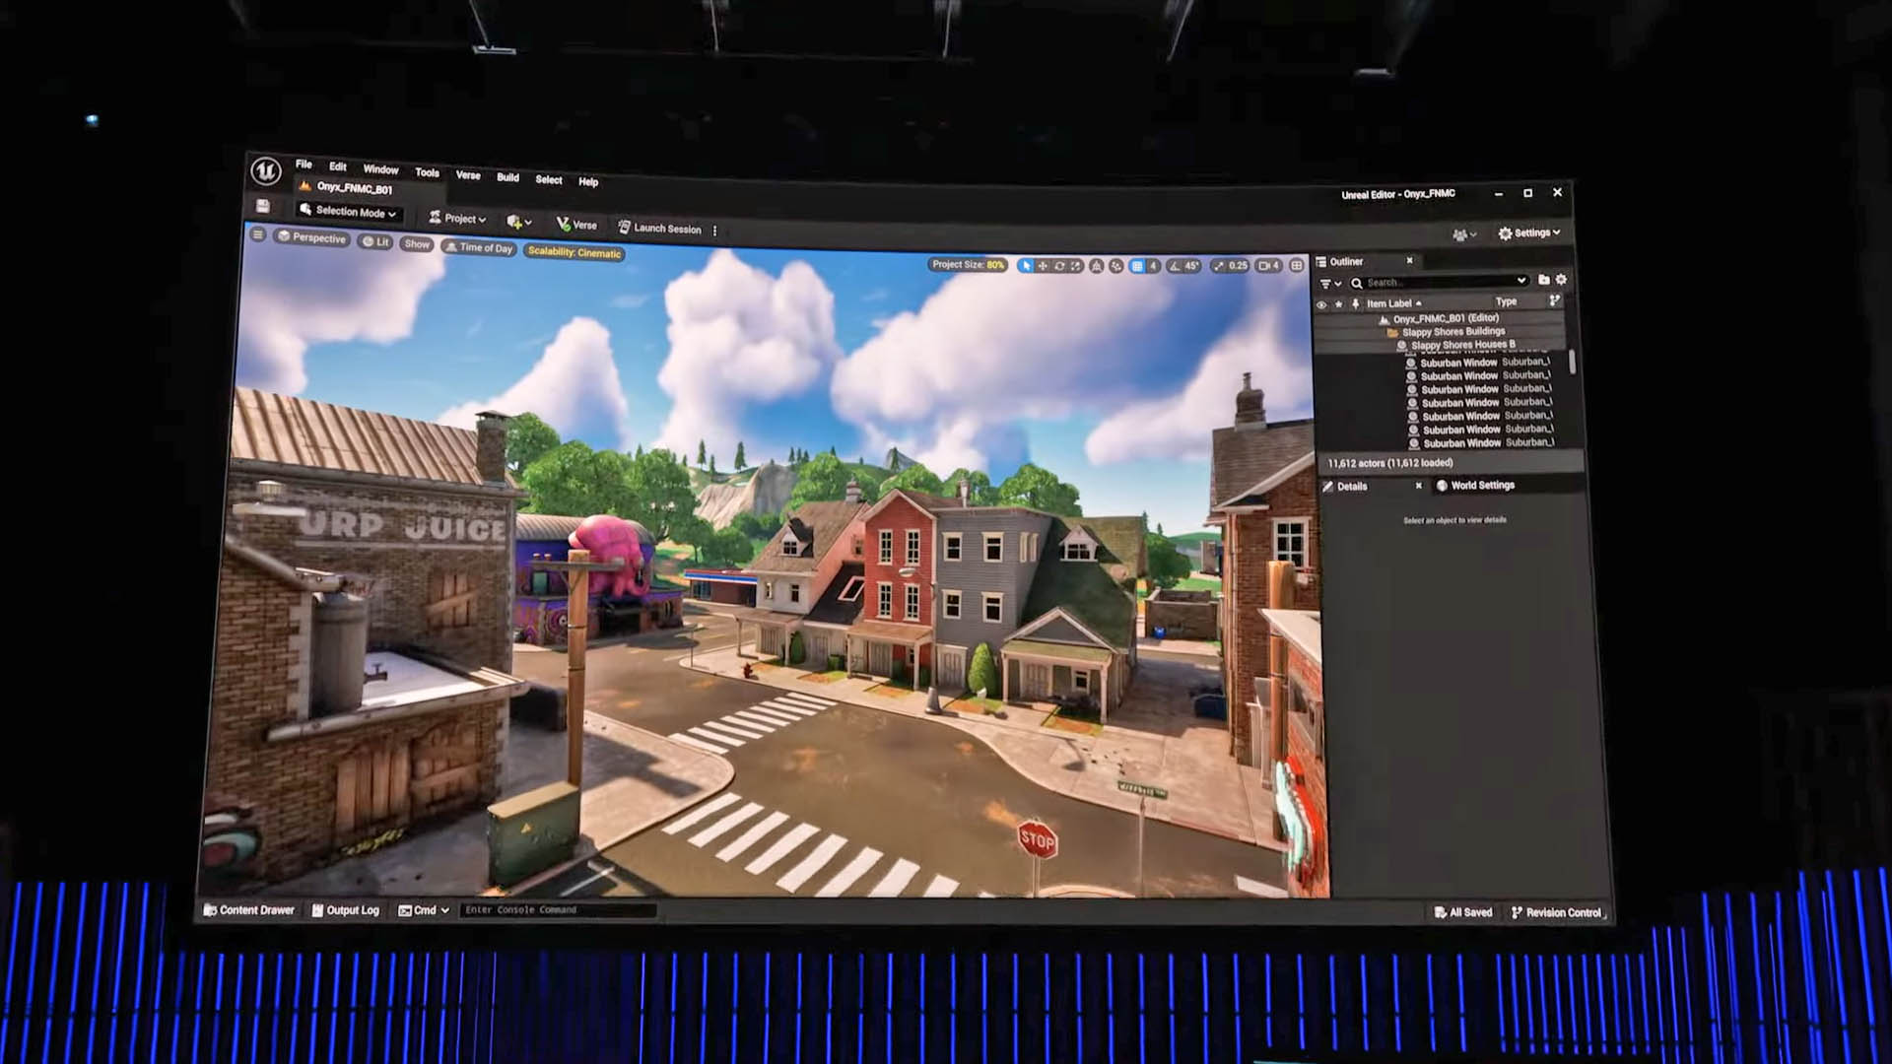Toggle the pin column header in Outliner
The width and height of the screenshot is (1892, 1064).
tap(1356, 303)
